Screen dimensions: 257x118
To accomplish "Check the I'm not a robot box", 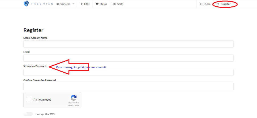I will (x=29, y=100).
